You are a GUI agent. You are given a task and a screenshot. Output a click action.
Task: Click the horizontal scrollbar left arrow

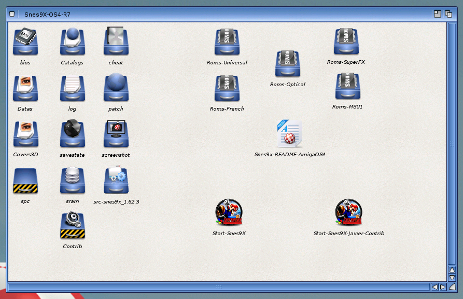coord(434,287)
